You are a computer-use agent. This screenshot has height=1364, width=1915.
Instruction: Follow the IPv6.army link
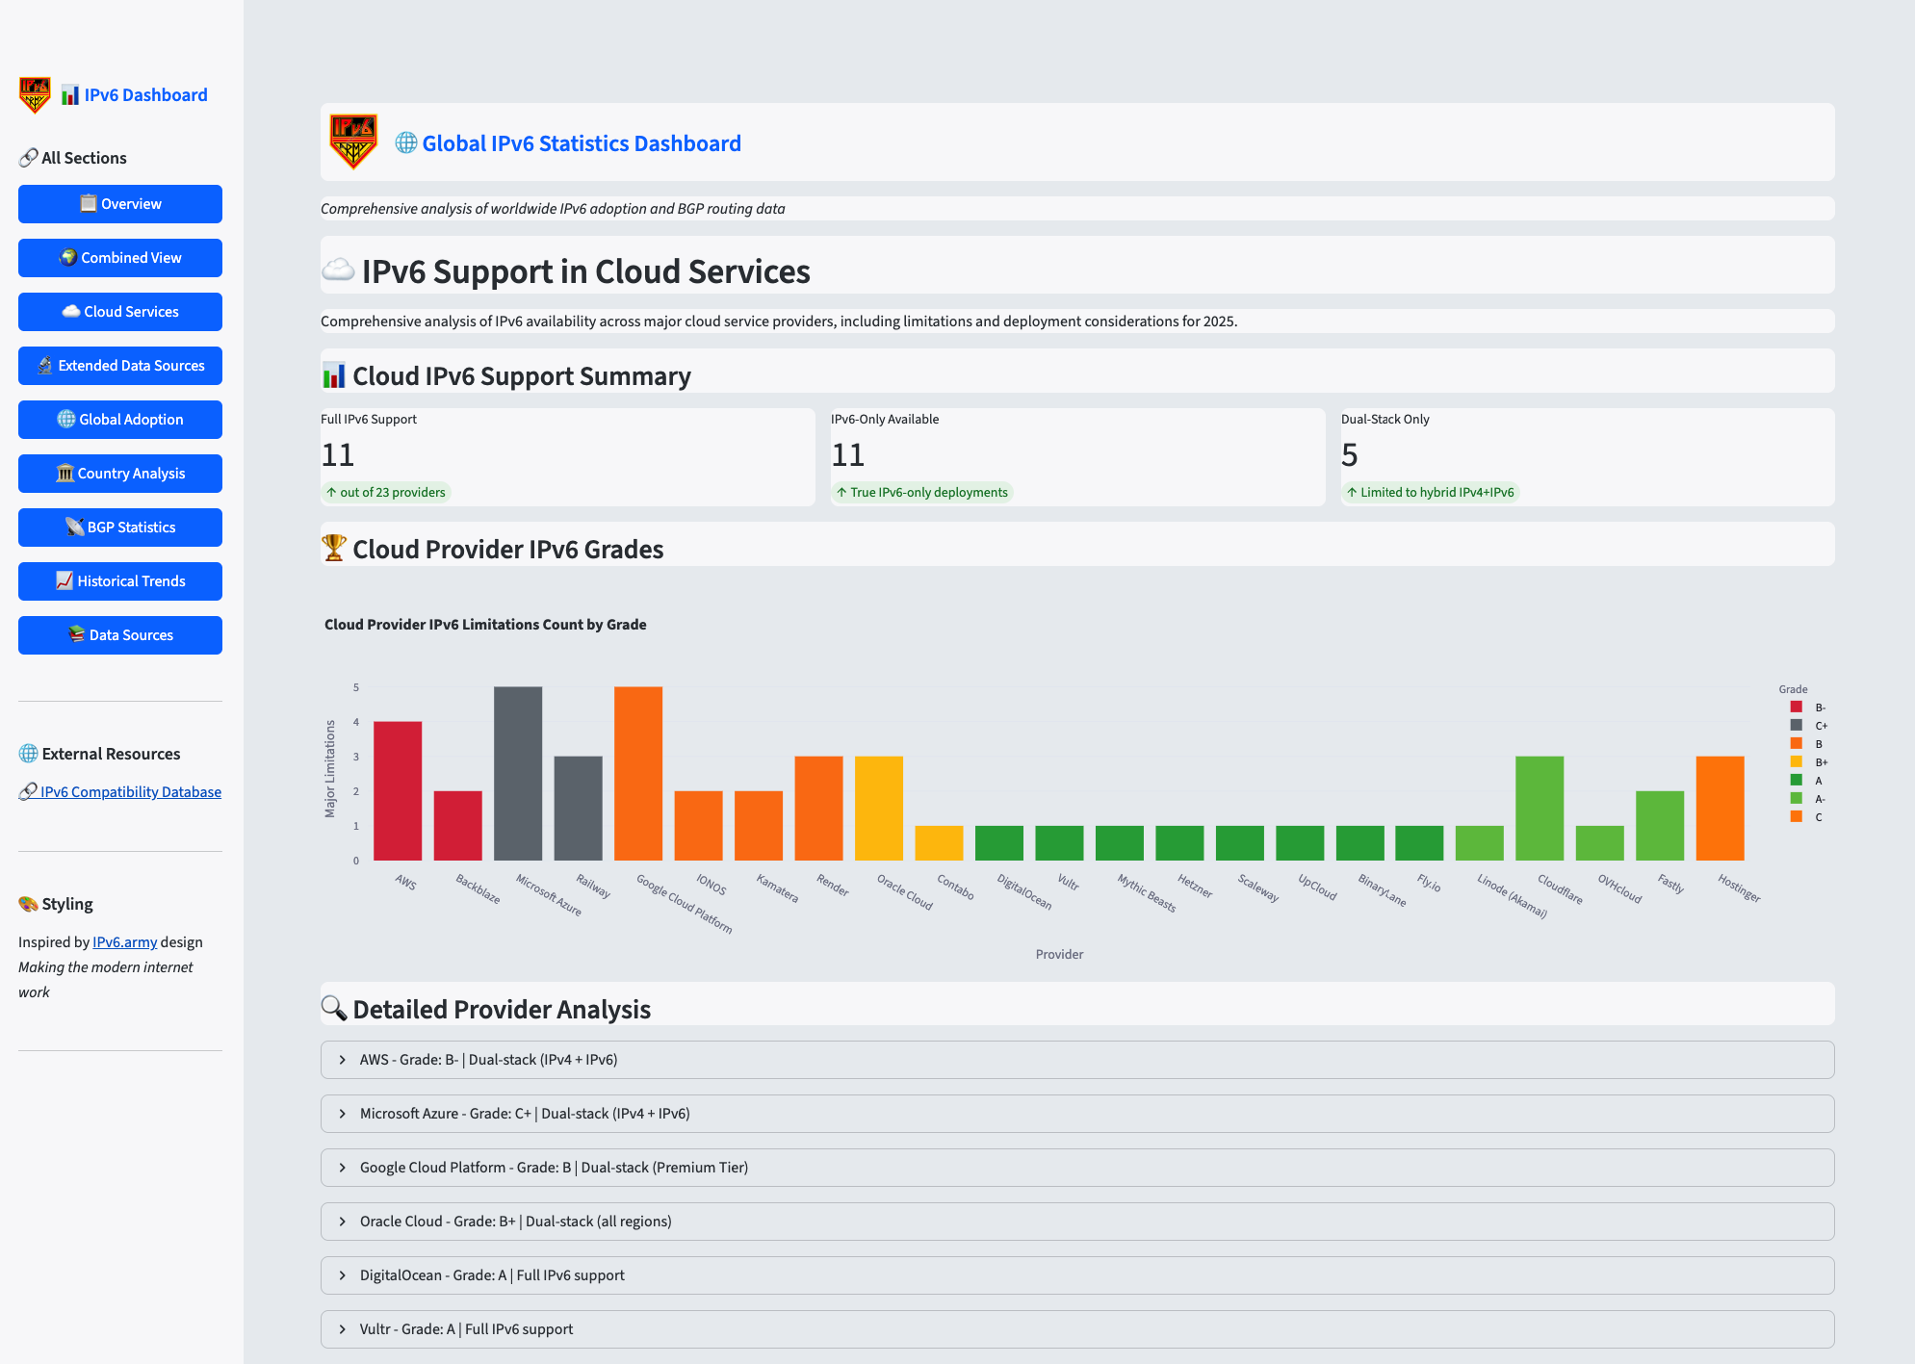click(x=124, y=942)
